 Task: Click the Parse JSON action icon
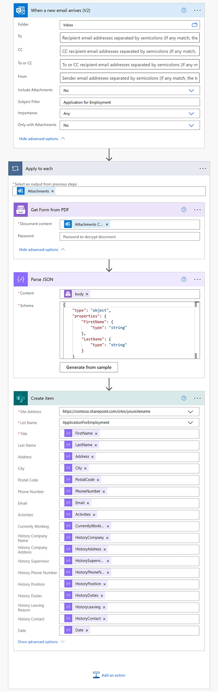pos(20,279)
